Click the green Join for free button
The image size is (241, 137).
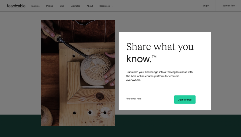185,99
